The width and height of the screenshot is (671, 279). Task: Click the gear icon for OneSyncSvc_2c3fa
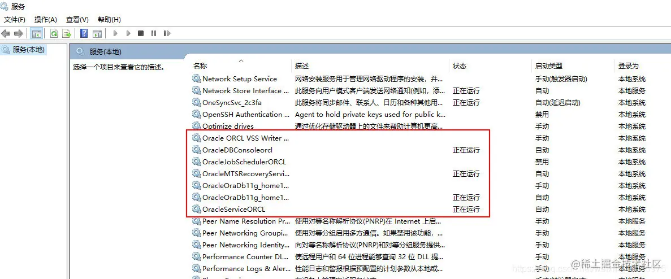tap(196, 103)
